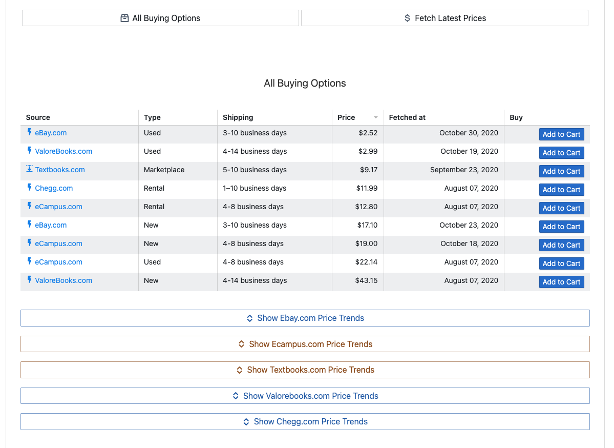Add eCampus.com Used $22.14 to cart
This screenshot has height=448, width=614.
point(562,263)
